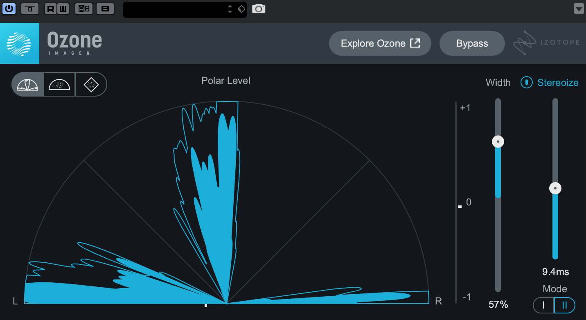Click the Width label

pyautogui.click(x=498, y=83)
